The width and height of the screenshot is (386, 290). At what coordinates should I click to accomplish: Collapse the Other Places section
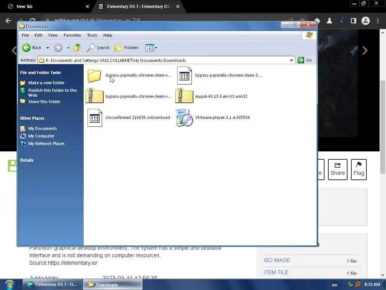32,118
